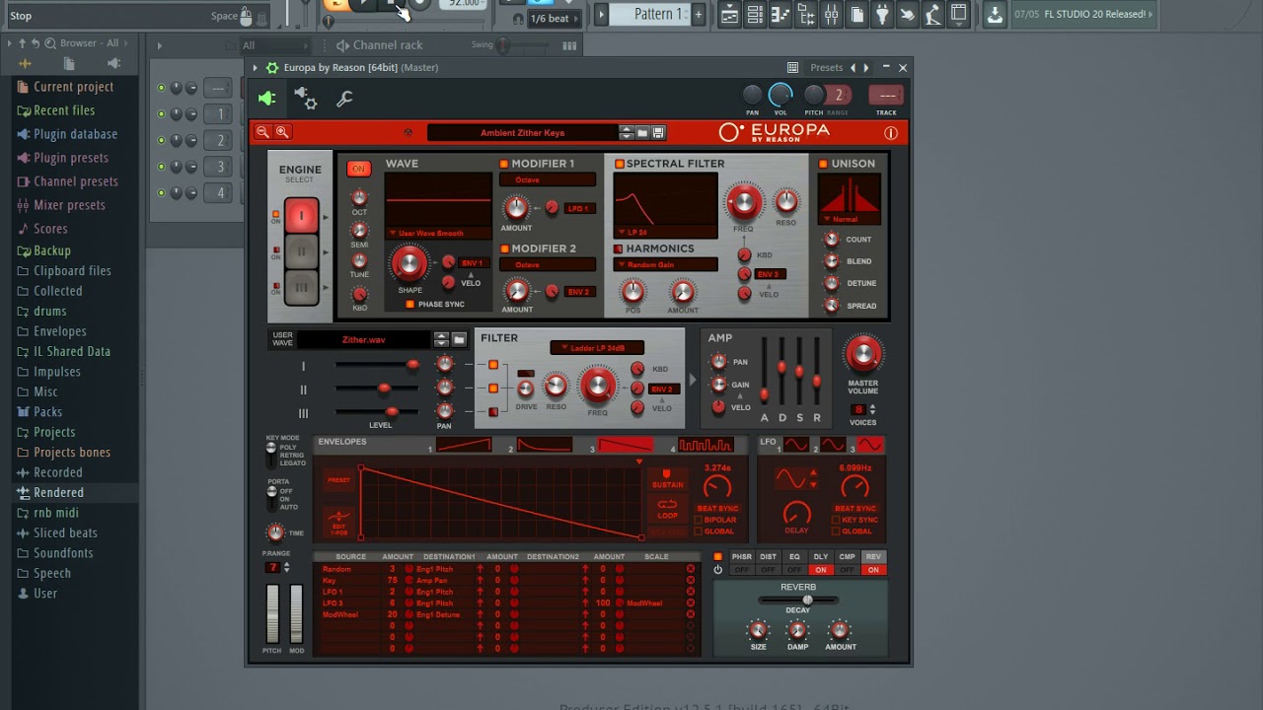Click the Presets label in plugin title bar
This screenshot has height=710, width=1263.
[x=826, y=68]
